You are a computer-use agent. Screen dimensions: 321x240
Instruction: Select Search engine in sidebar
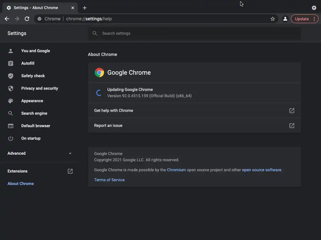pyautogui.click(x=34, y=113)
